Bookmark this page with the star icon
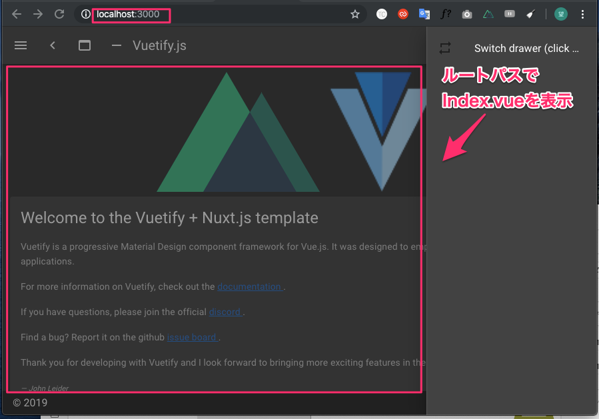This screenshot has width=599, height=419. pos(355,15)
